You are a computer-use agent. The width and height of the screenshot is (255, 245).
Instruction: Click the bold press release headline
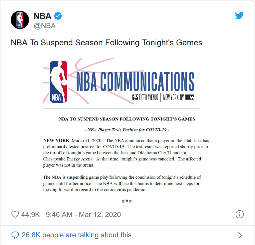(x=127, y=119)
